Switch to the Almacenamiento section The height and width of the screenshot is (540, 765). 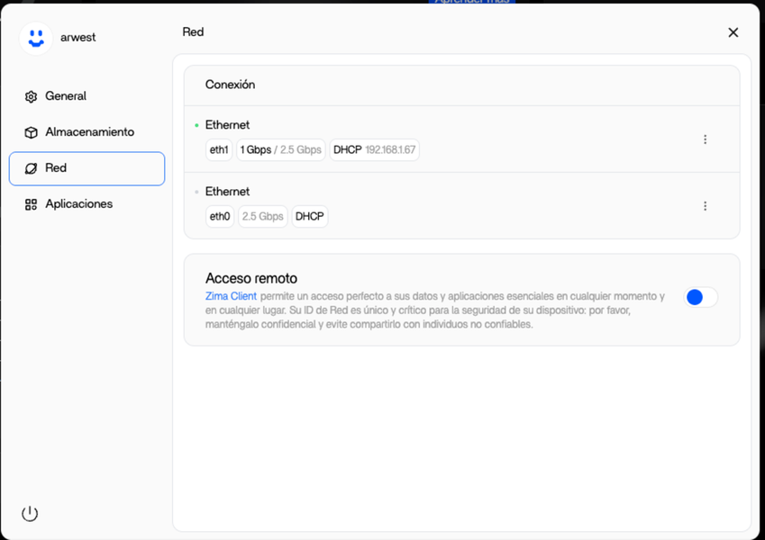click(x=89, y=132)
